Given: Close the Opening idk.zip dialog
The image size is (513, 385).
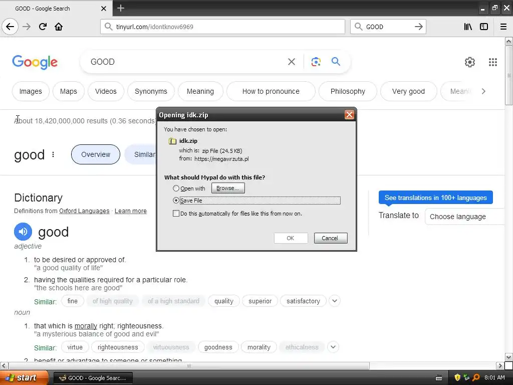Looking at the screenshot, I should [349, 115].
